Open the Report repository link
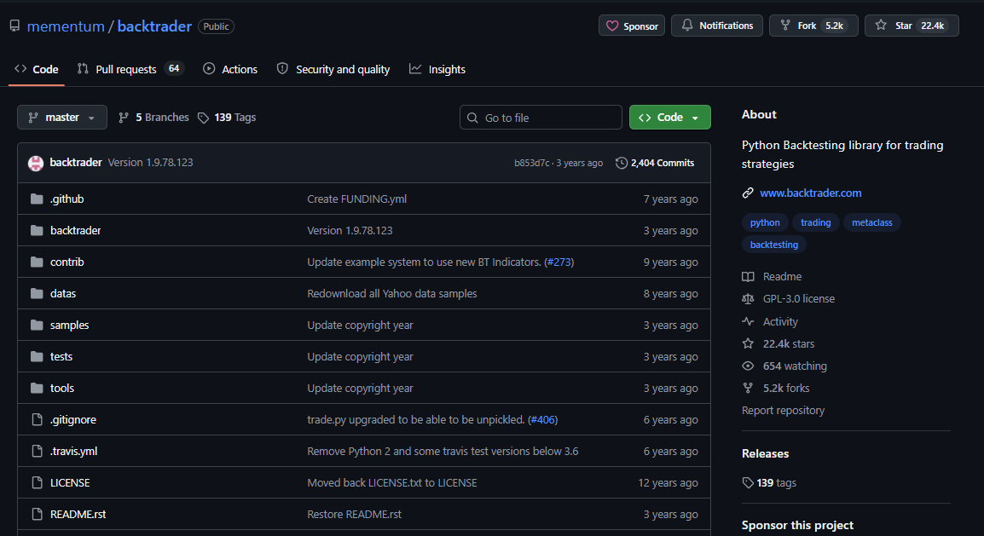Viewport: 984px width, 536px height. pyautogui.click(x=783, y=410)
